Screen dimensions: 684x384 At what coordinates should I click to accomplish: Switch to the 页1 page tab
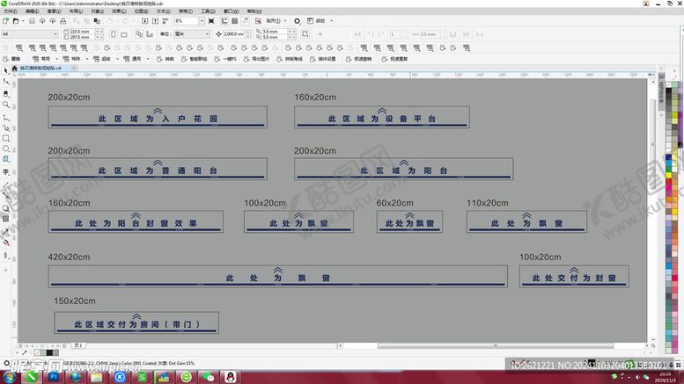click(78, 345)
